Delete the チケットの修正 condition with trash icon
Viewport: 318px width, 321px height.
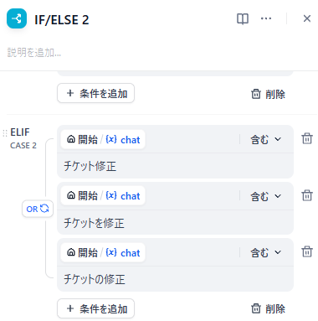(307, 251)
